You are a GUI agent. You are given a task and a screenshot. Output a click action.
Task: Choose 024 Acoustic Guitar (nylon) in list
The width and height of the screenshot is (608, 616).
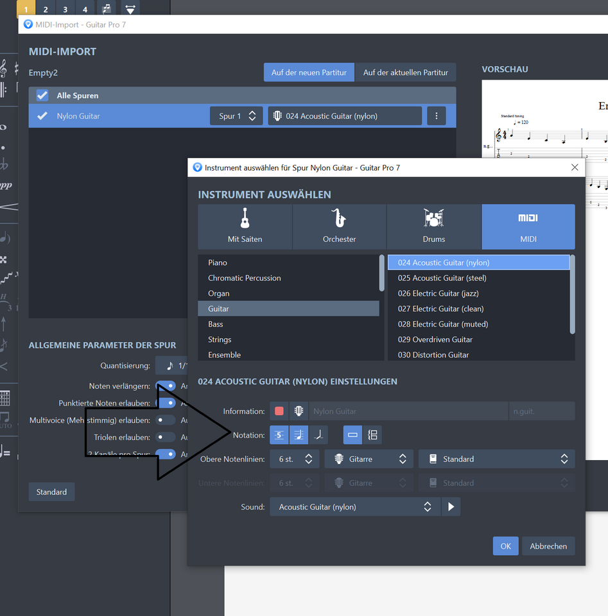click(x=479, y=262)
